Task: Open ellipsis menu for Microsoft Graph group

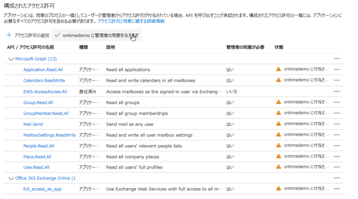Action: (x=337, y=59)
